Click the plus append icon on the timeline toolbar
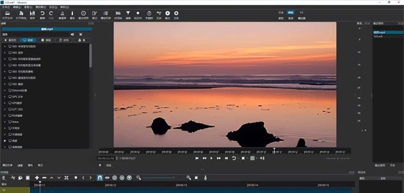Screen dimensions: 404x193 tap(37, 178)
